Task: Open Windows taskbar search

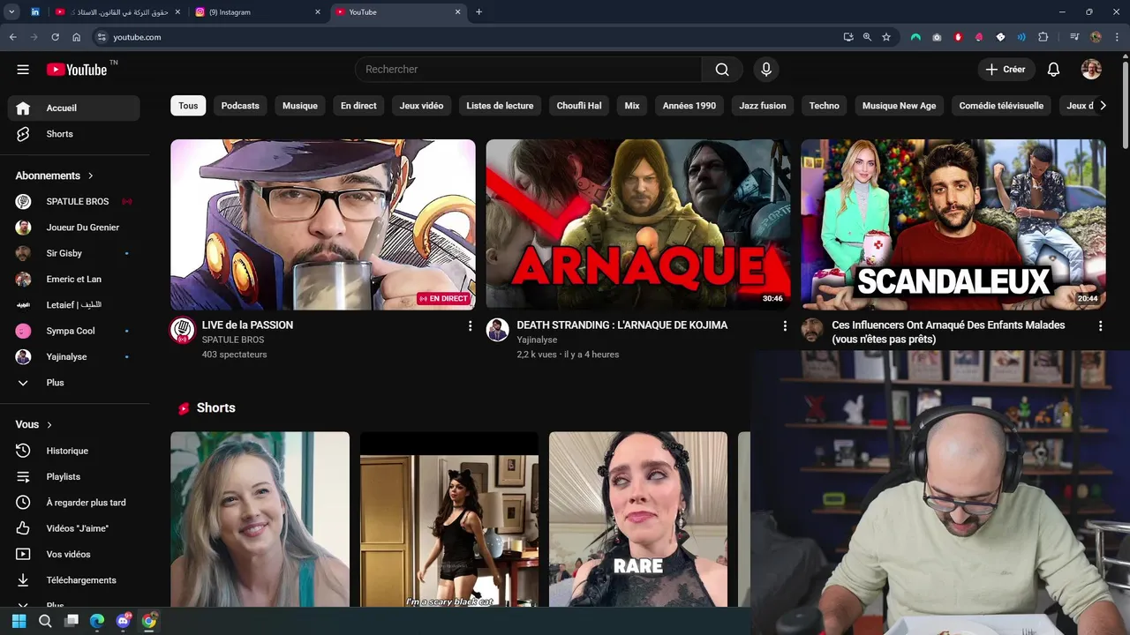Action: [45, 621]
